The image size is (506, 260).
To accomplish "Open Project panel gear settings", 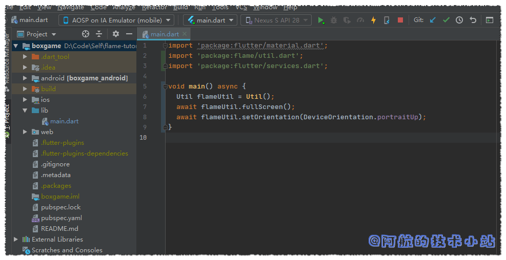I will click(x=116, y=34).
